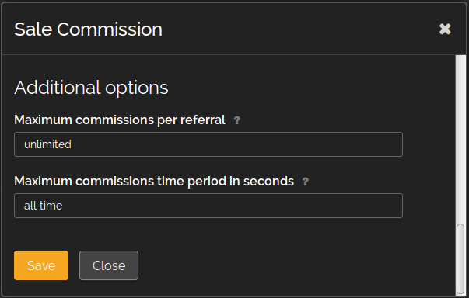Viewport: 469px width, 298px height.
Task: Click the 'Maximum commissions per referral' label
Action: pyautogui.click(x=120, y=120)
